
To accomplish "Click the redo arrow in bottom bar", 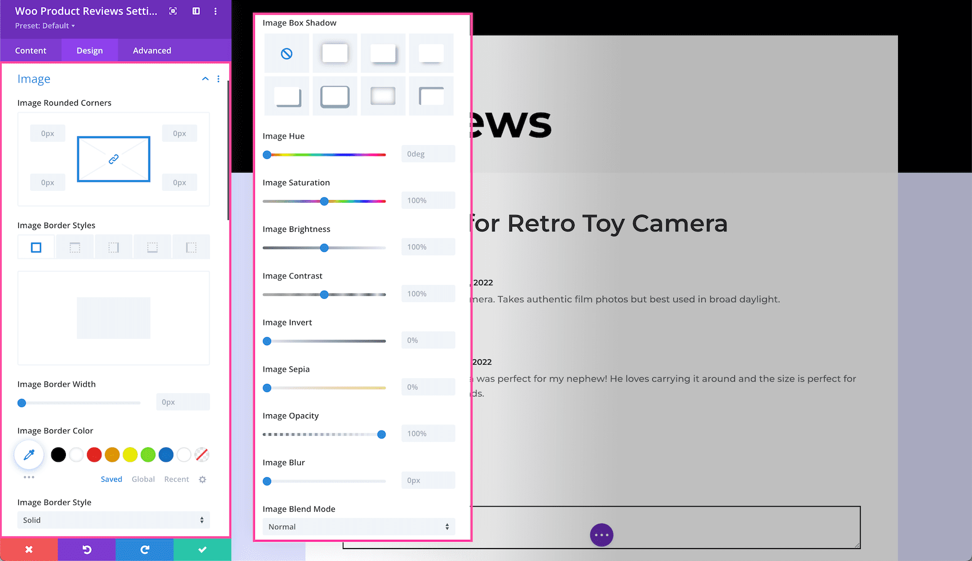I will tap(145, 549).
